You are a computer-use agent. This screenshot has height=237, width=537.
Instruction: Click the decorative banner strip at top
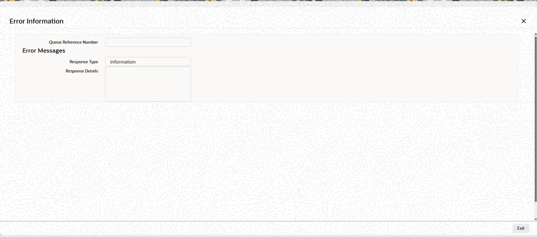[268, 3]
